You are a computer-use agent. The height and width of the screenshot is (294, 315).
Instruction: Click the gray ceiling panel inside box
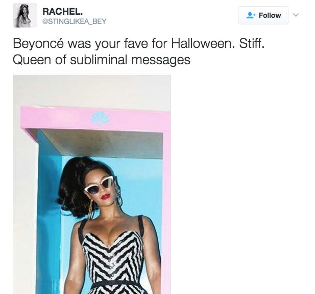pos(102,143)
